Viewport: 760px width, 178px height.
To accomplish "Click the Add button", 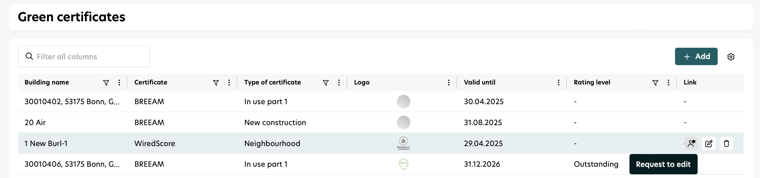I will (x=696, y=56).
